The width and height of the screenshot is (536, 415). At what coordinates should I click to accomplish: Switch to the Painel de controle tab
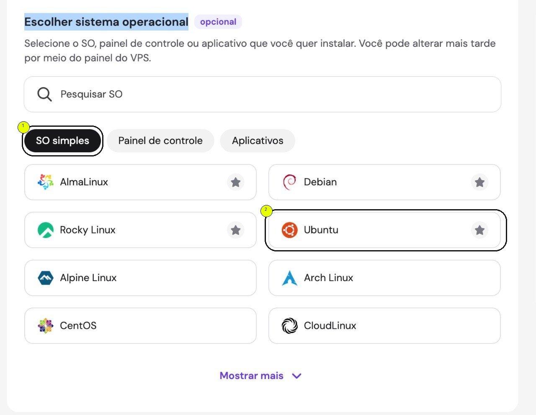(x=160, y=141)
